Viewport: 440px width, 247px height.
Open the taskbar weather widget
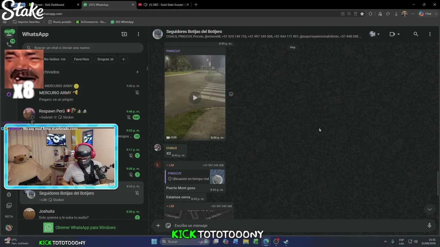point(16,242)
